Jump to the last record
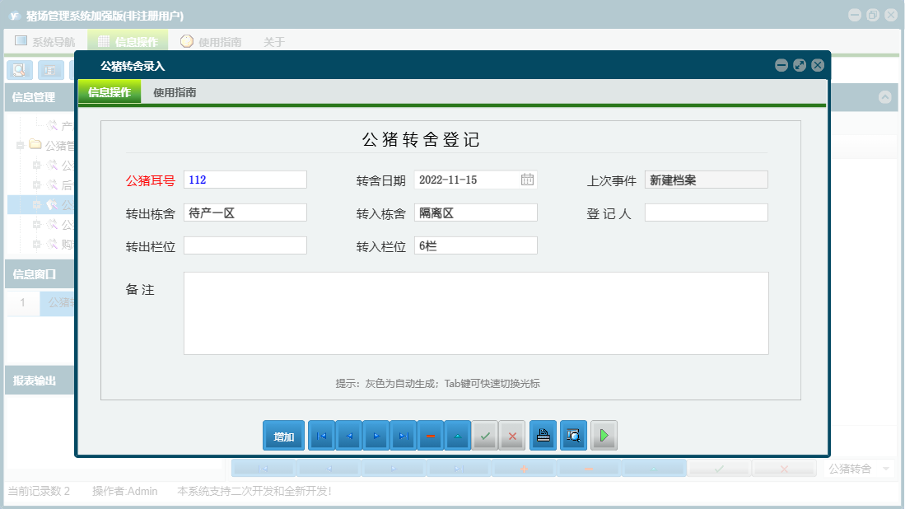 pyautogui.click(x=403, y=435)
